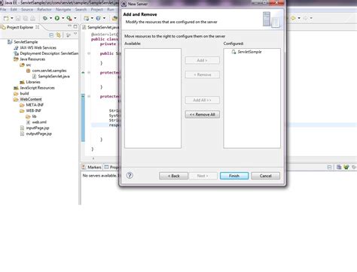Click the Back button in New Server dialog
Screen dimensions: 357x272
(174, 176)
